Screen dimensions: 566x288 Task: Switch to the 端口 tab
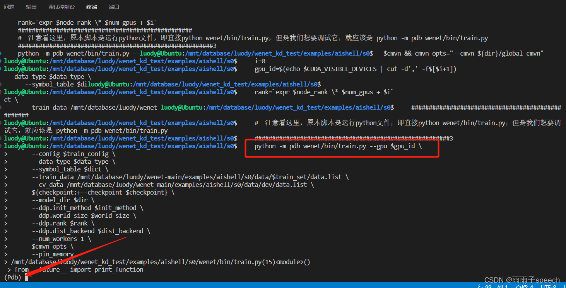pos(114,7)
